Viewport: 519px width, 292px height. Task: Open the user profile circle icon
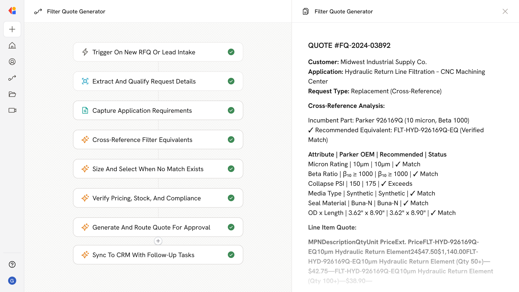(x=12, y=62)
